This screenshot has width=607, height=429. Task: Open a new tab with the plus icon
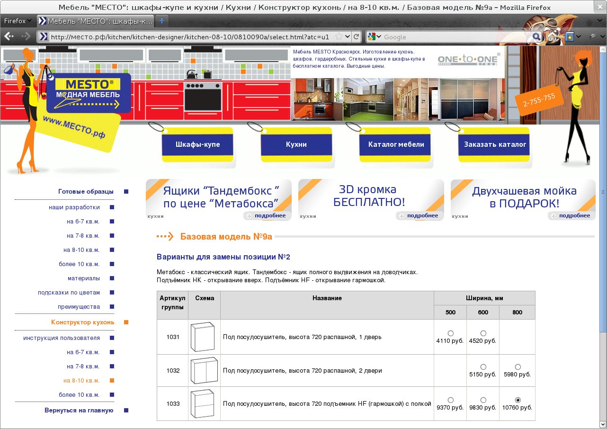[161, 21]
